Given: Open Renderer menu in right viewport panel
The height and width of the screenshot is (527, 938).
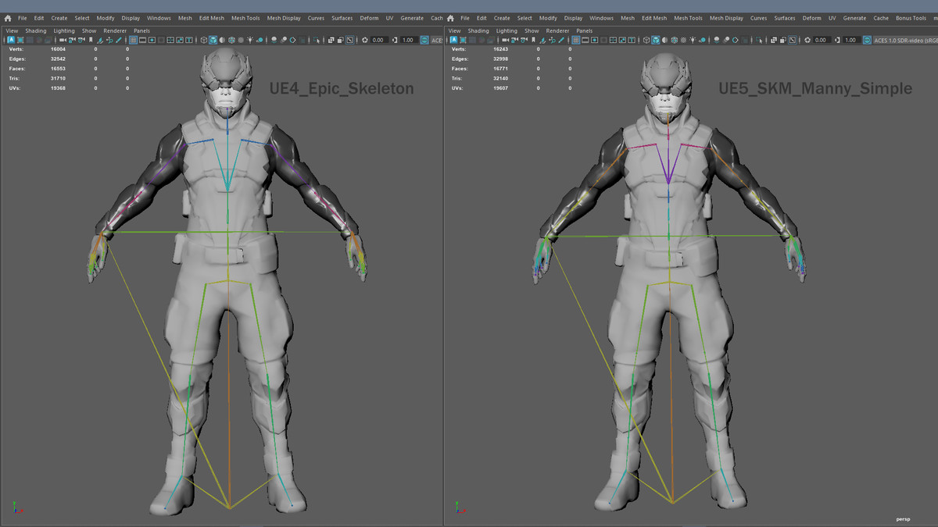Looking at the screenshot, I should click(x=557, y=31).
